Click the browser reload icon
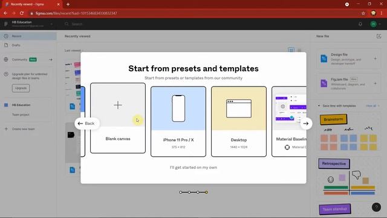This screenshot has width=387, height=218. 22,13
